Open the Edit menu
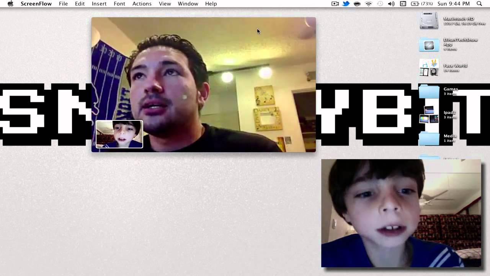This screenshot has height=276, width=490. pos(80,4)
